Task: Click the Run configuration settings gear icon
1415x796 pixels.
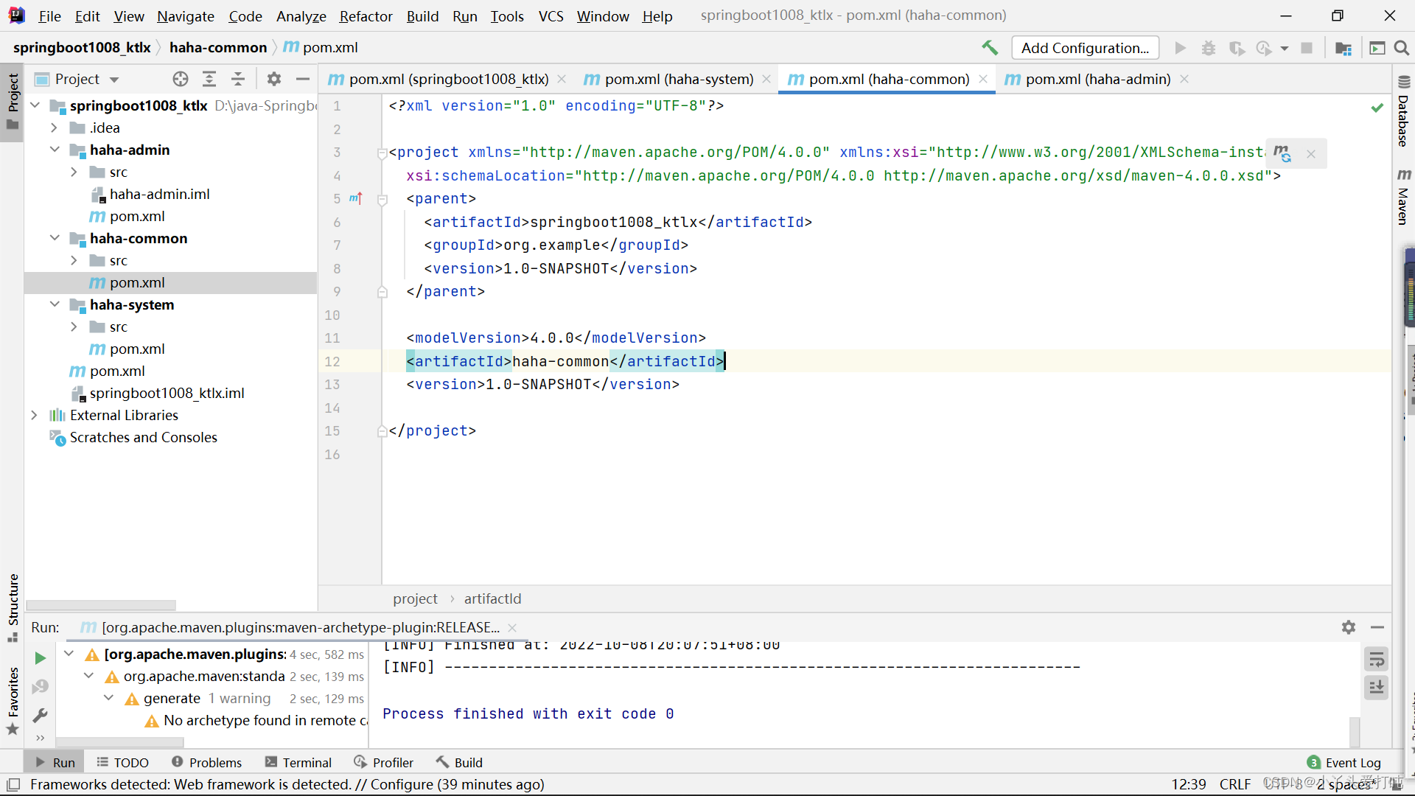Action: click(x=1349, y=627)
